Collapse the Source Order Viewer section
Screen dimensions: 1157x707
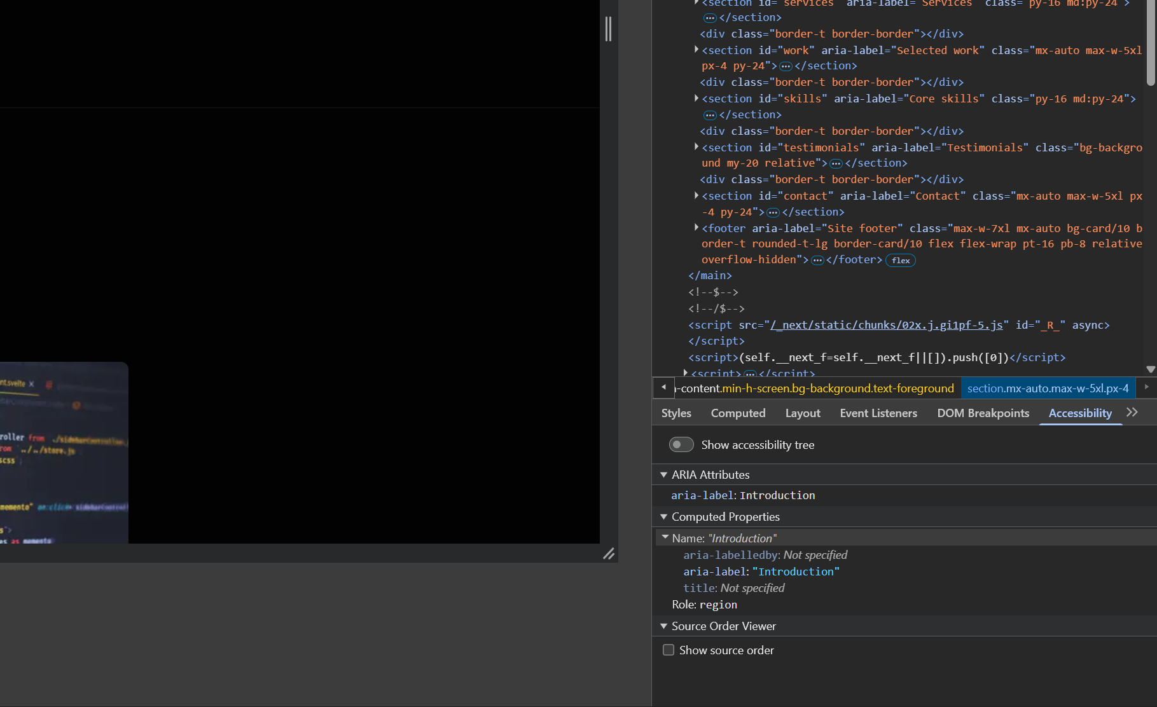663,626
